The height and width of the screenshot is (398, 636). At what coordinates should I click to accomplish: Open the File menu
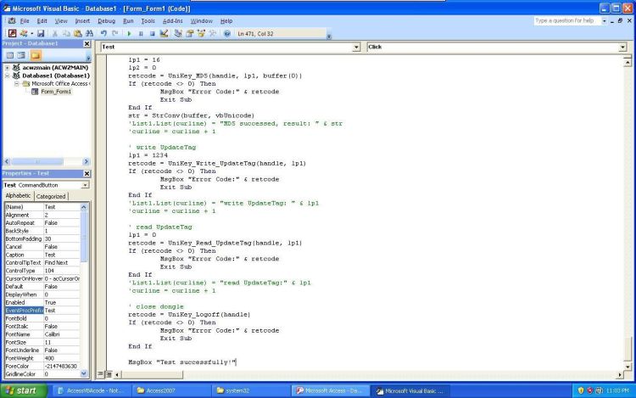tap(25, 20)
